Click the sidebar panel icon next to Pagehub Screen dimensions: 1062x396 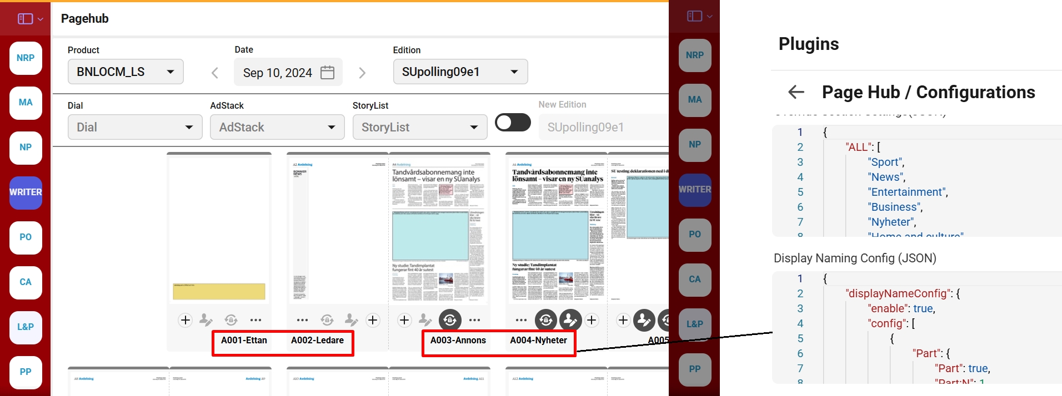point(26,19)
